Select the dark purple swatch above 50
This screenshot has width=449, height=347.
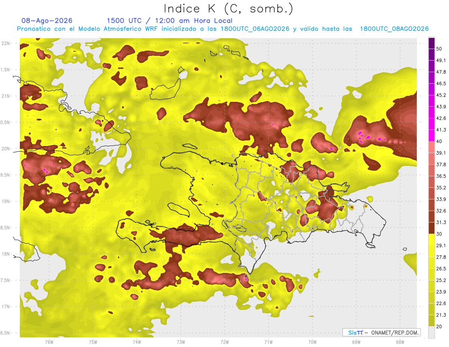point(431,43)
